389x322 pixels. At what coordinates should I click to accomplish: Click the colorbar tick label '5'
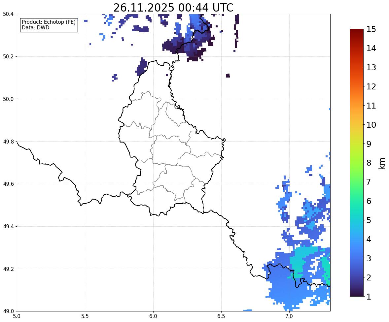pyautogui.click(x=369, y=220)
